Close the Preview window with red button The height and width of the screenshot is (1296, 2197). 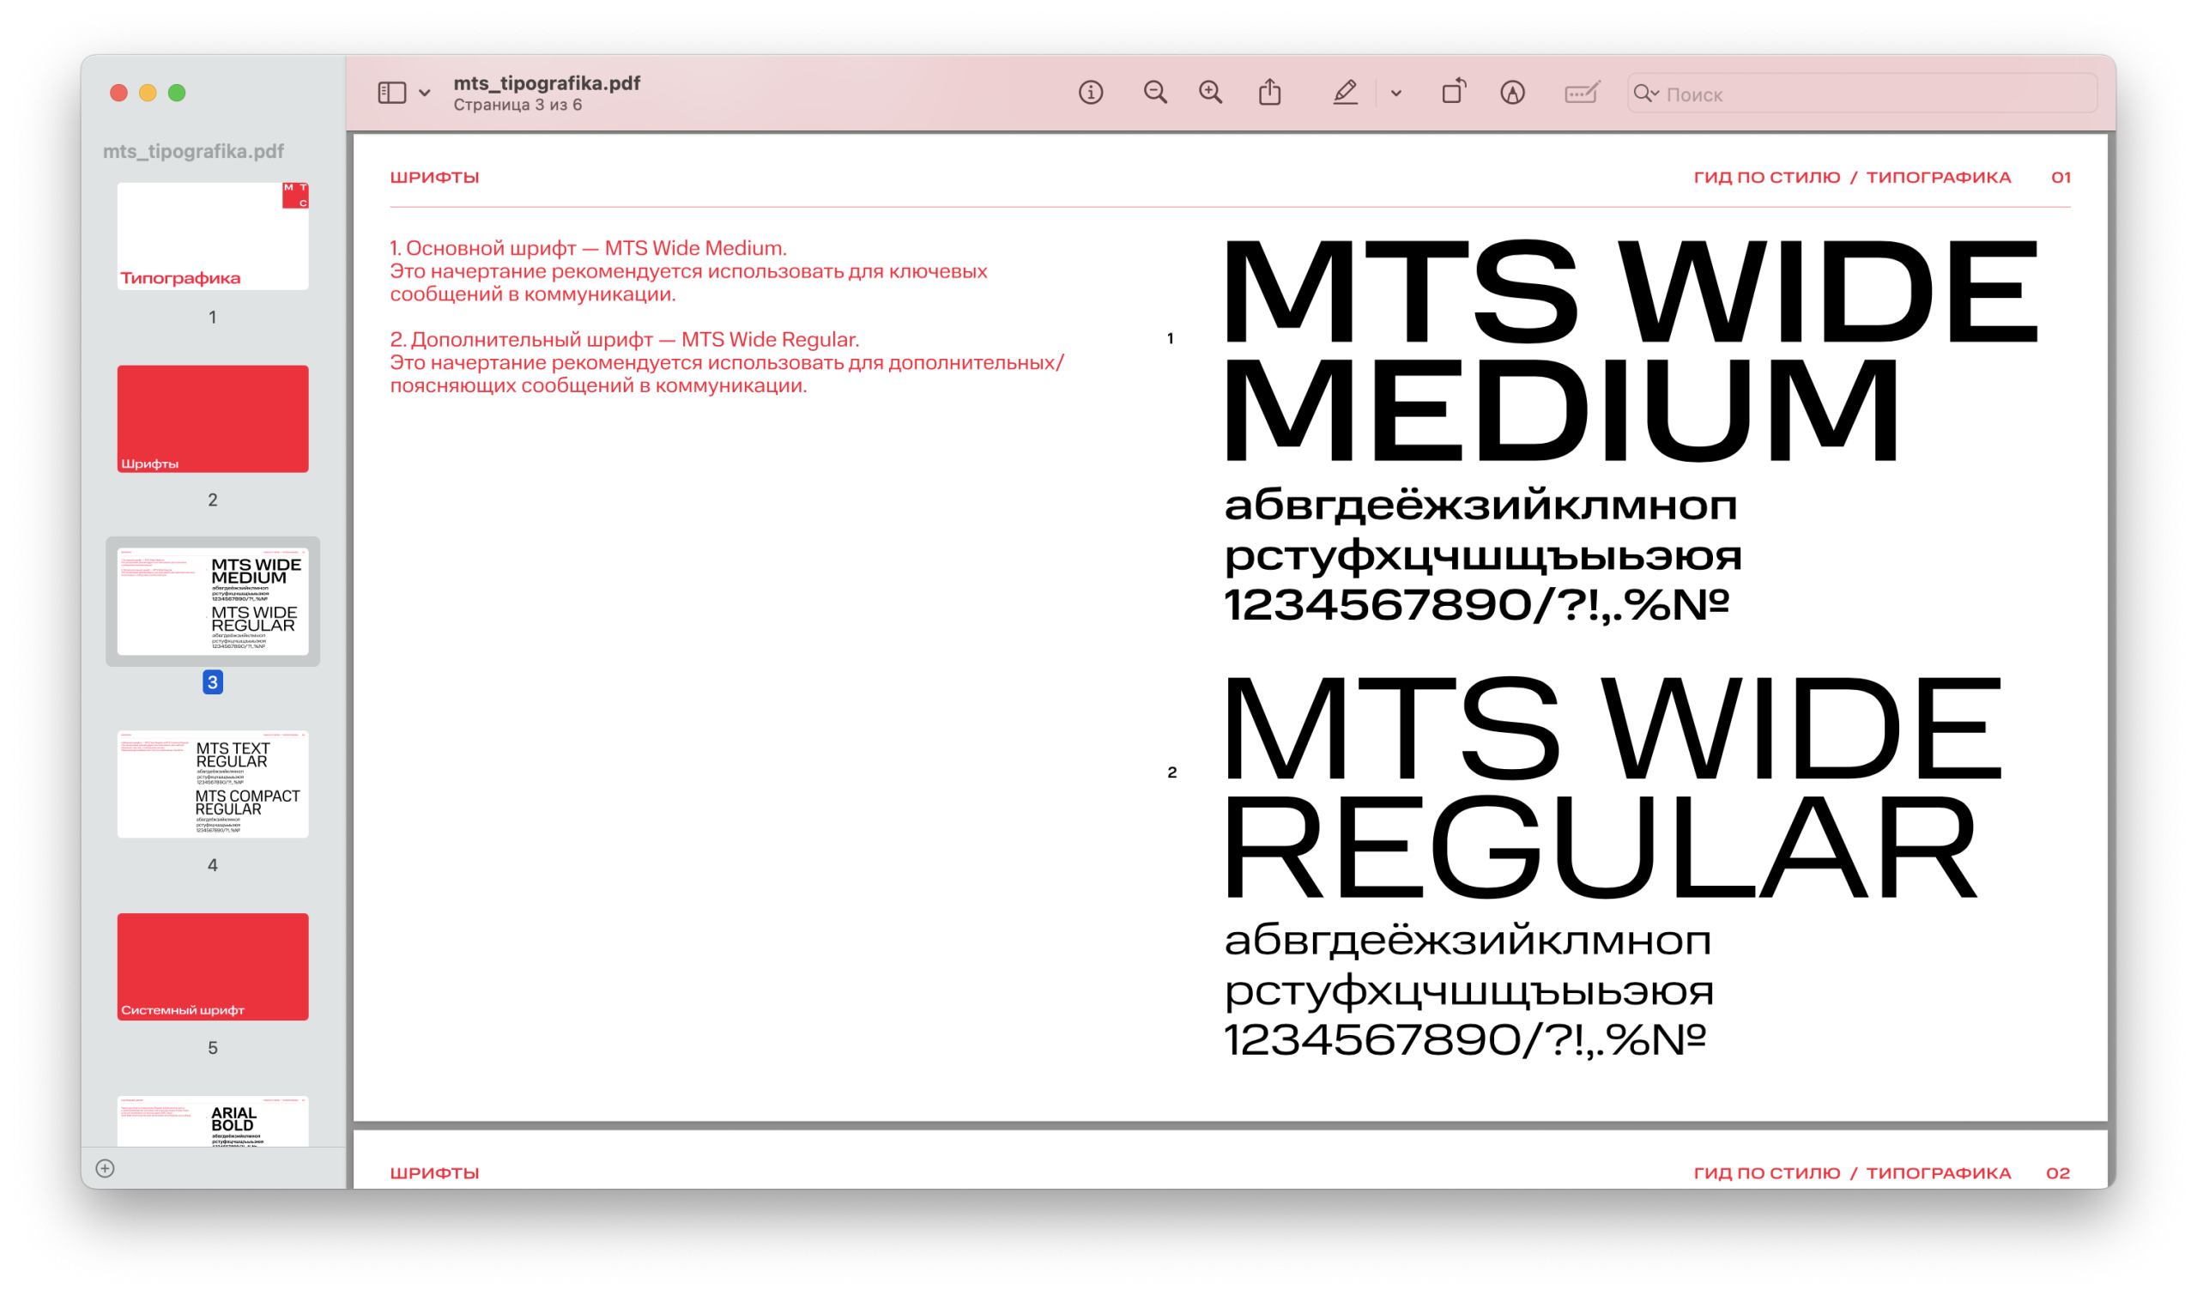click(118, 93)
